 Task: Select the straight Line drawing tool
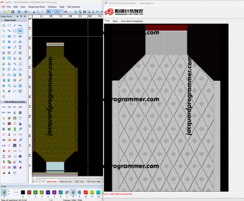click(x=4, y=31)
